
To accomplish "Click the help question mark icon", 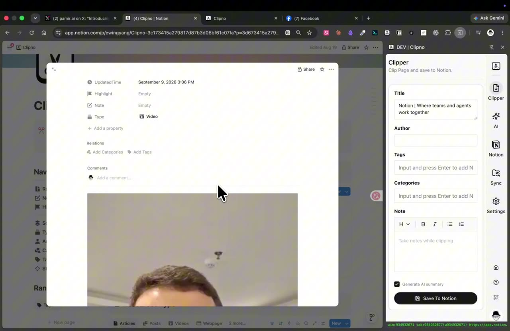I will [x=496, y=282].
